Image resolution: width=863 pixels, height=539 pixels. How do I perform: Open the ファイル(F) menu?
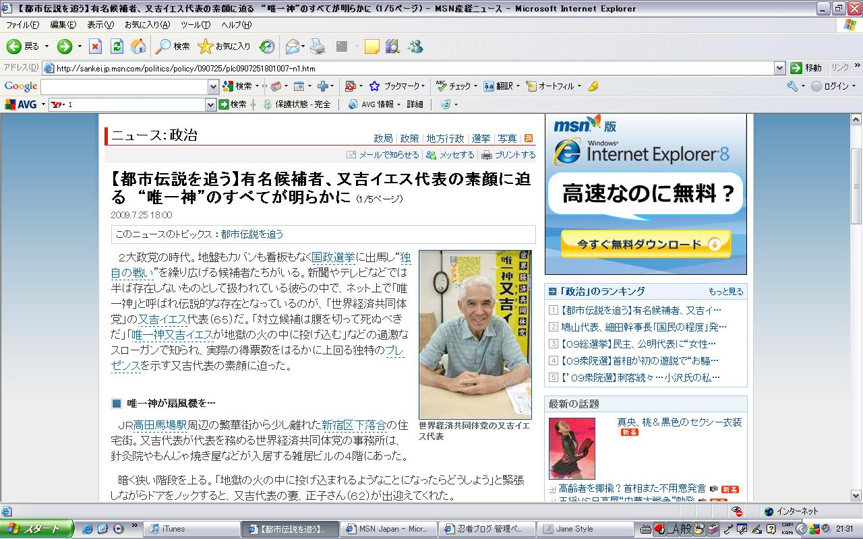click(x=22, y=25)
